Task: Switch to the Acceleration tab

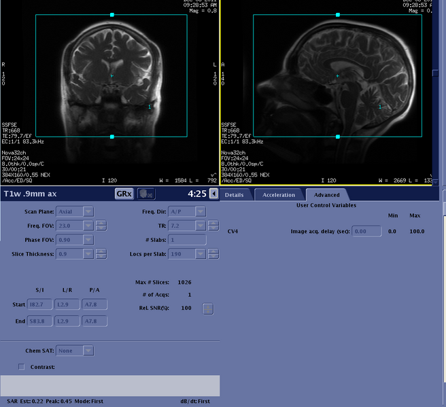Action: pos(279,195)
